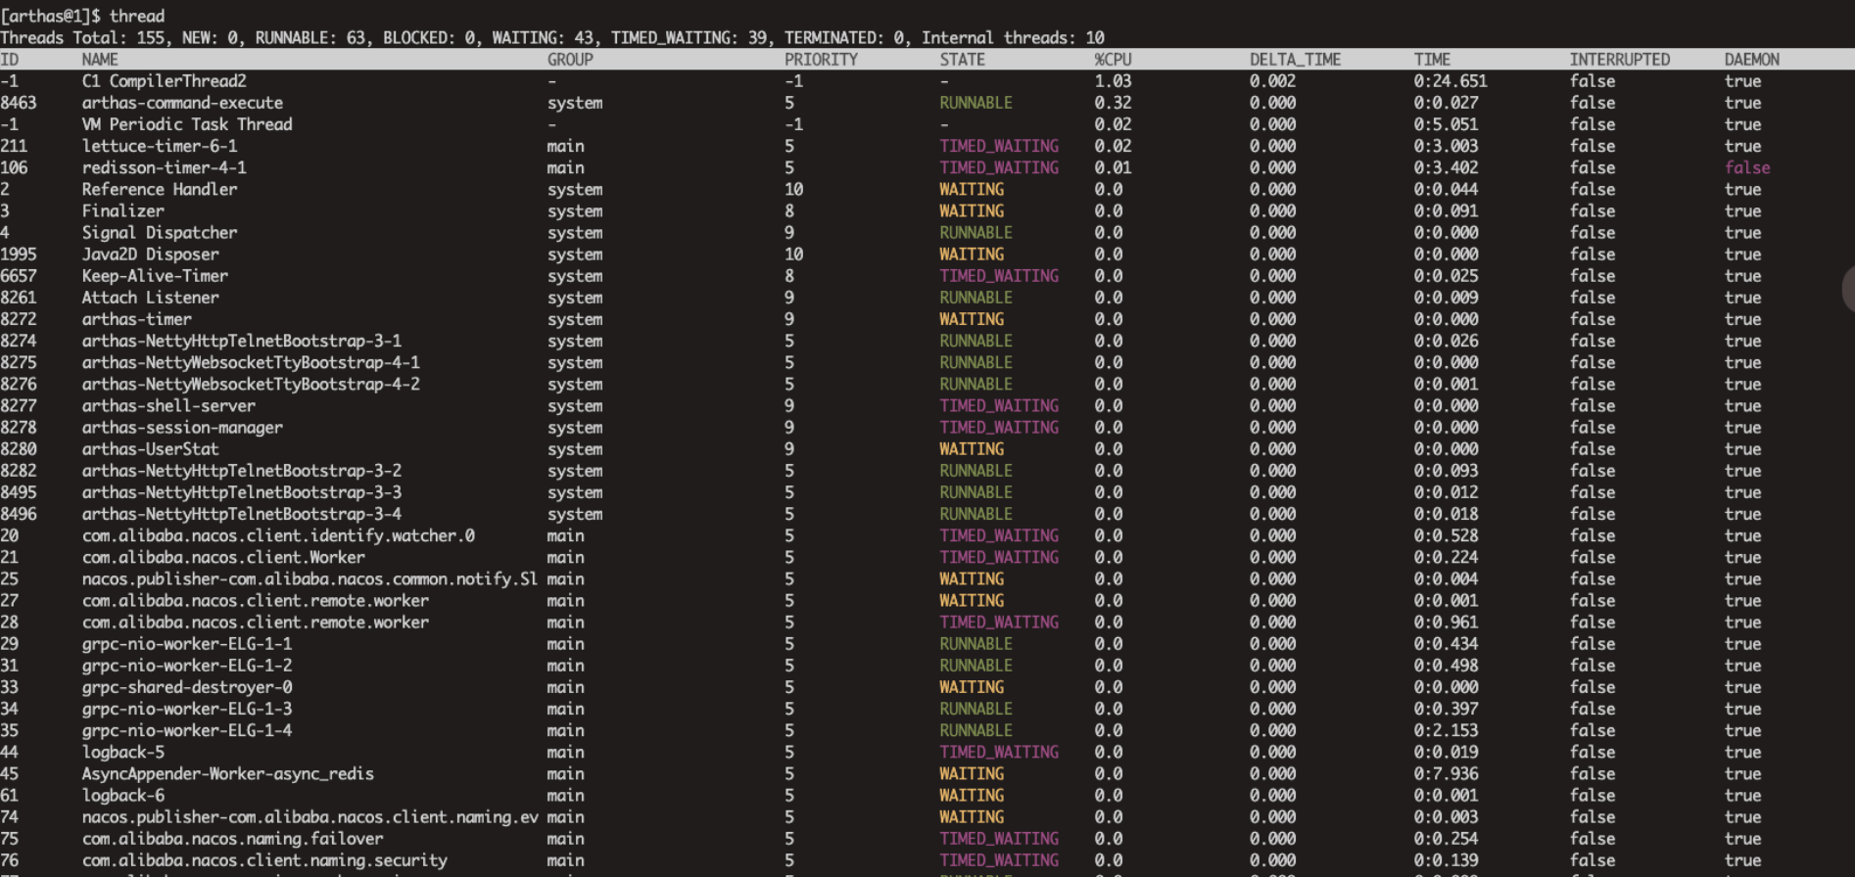Click the delta time 0.002
1855x877 pixels.
pyautogui.click(x=1272, y=81)
